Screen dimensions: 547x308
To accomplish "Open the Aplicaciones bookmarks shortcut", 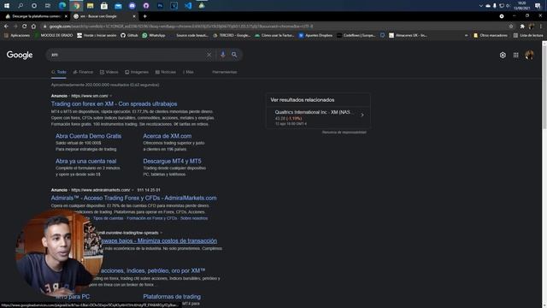I will [x=17, y=35].
